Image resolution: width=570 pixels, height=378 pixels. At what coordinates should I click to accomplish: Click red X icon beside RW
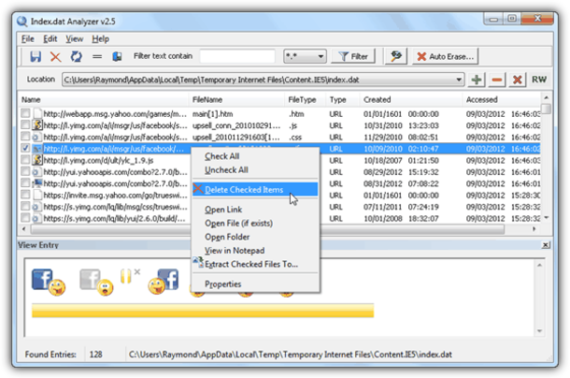[518, 80]
